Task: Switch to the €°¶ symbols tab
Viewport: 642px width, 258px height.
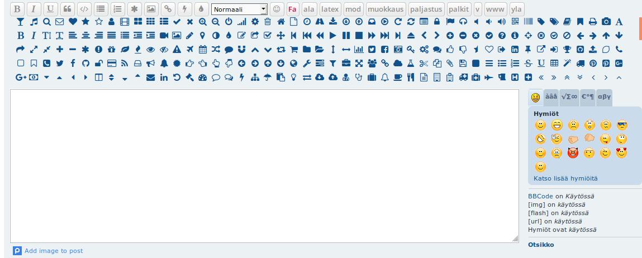Action: 588,97
